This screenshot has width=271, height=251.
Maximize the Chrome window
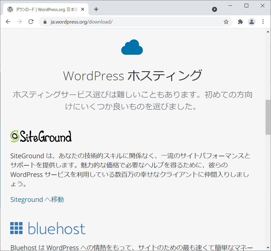click(246, 6)
